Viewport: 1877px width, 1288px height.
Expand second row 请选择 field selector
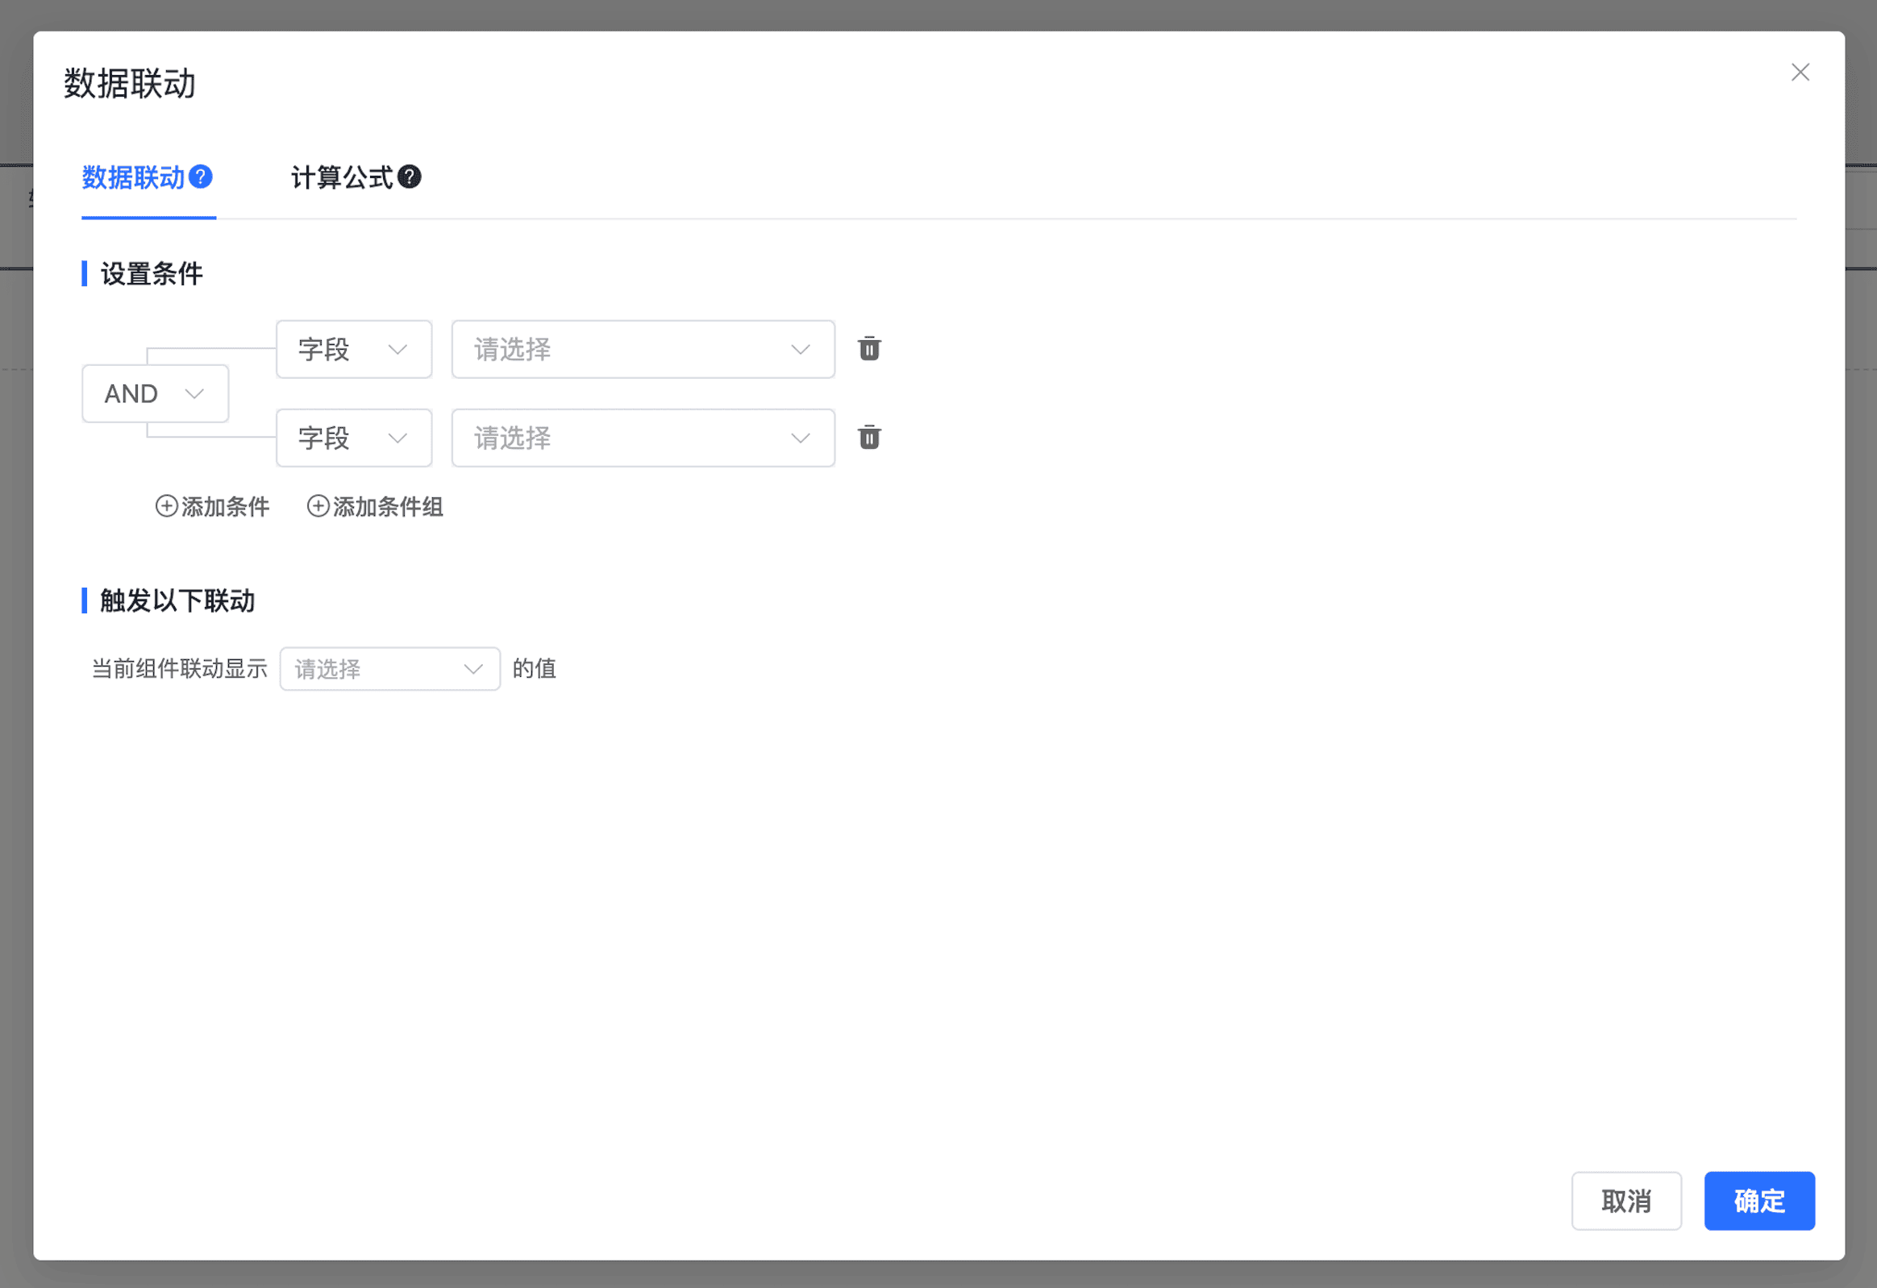tap(642, 438)
